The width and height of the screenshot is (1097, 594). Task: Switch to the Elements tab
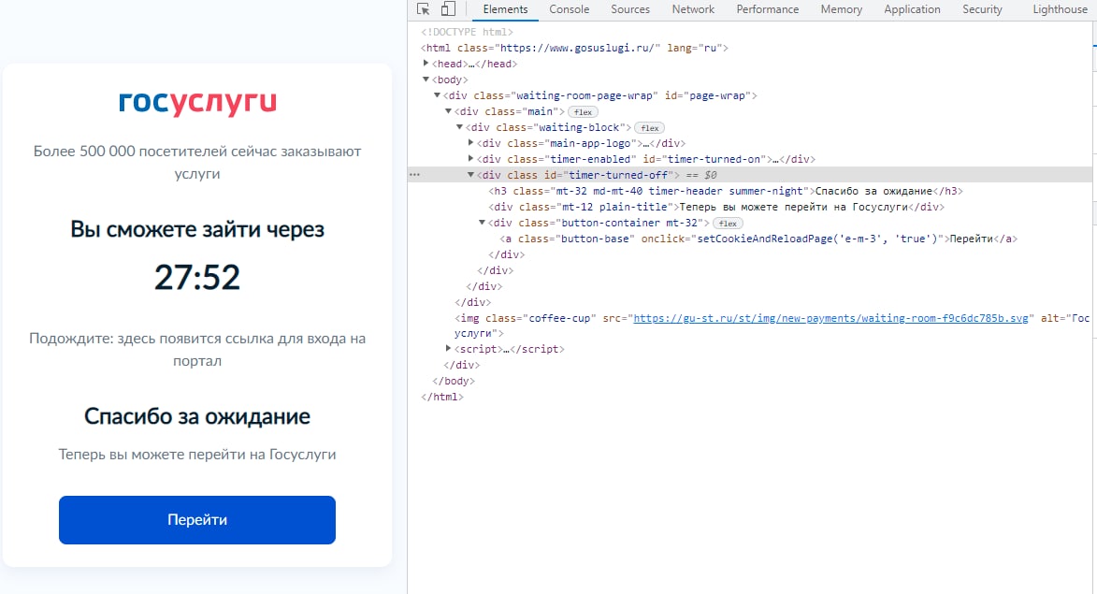coord(505,9)
